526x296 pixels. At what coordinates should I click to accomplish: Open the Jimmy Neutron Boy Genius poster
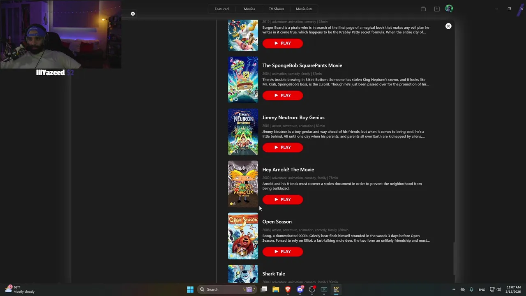coord(243,132)
